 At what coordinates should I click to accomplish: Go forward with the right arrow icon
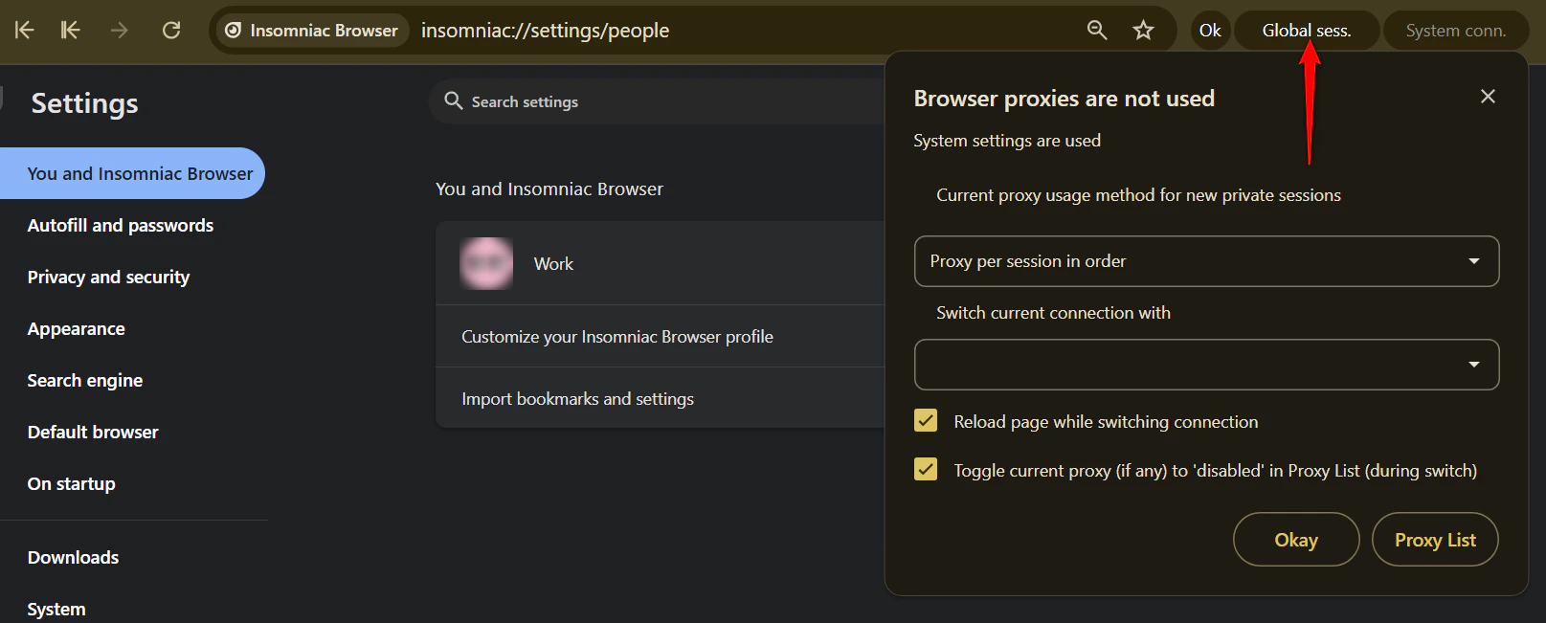tap(119, 31)
